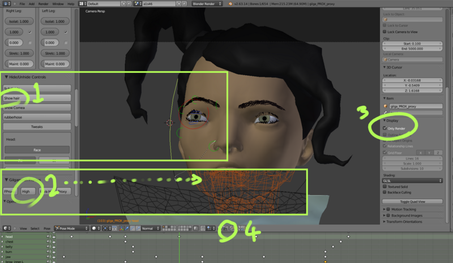Toggle Lock Camera to View checkbox
Image resolution: width=453 pixels, height=263 pixels.
click(386, 32)
